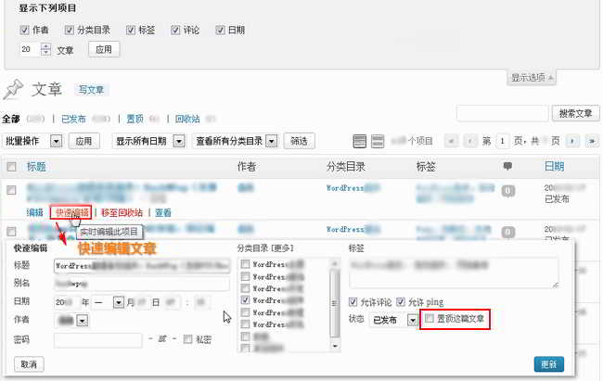Adjust the posts-per-page number stepper
This screenshot has height=381, width=603.
click(x=45, y=49)
